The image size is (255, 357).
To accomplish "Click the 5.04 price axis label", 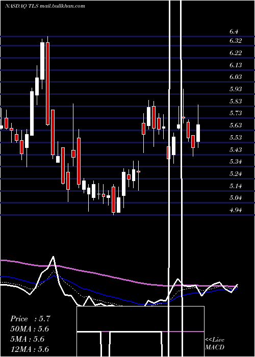I will 236,198.
